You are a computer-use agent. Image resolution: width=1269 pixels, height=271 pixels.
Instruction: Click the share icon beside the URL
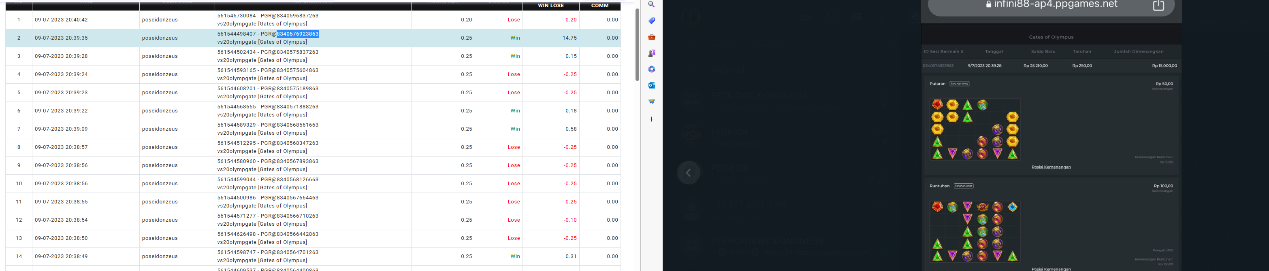(1159, 5)
